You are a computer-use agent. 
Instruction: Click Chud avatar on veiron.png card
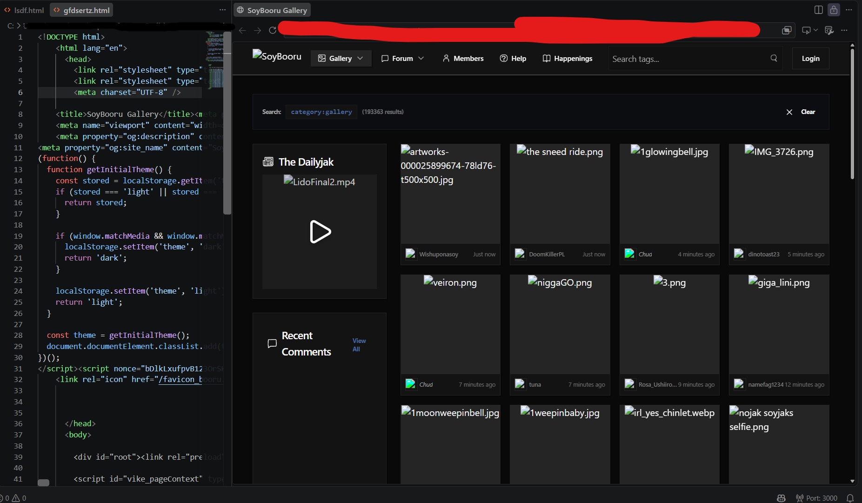pos(410,384)
